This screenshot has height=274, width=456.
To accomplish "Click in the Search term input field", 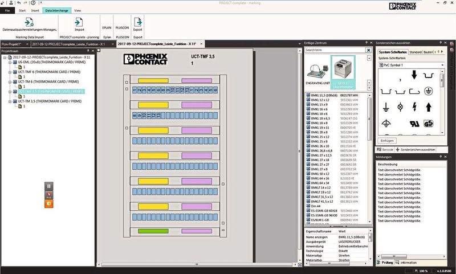I will pos(335,50).
